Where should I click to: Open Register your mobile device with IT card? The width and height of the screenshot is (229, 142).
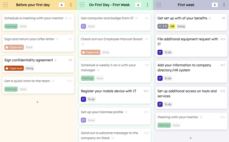109,91
